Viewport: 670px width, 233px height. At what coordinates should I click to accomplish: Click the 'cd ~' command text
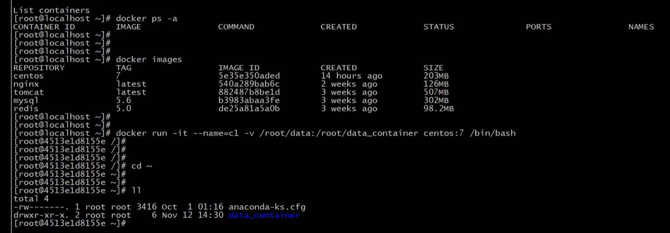coord(141,166)
